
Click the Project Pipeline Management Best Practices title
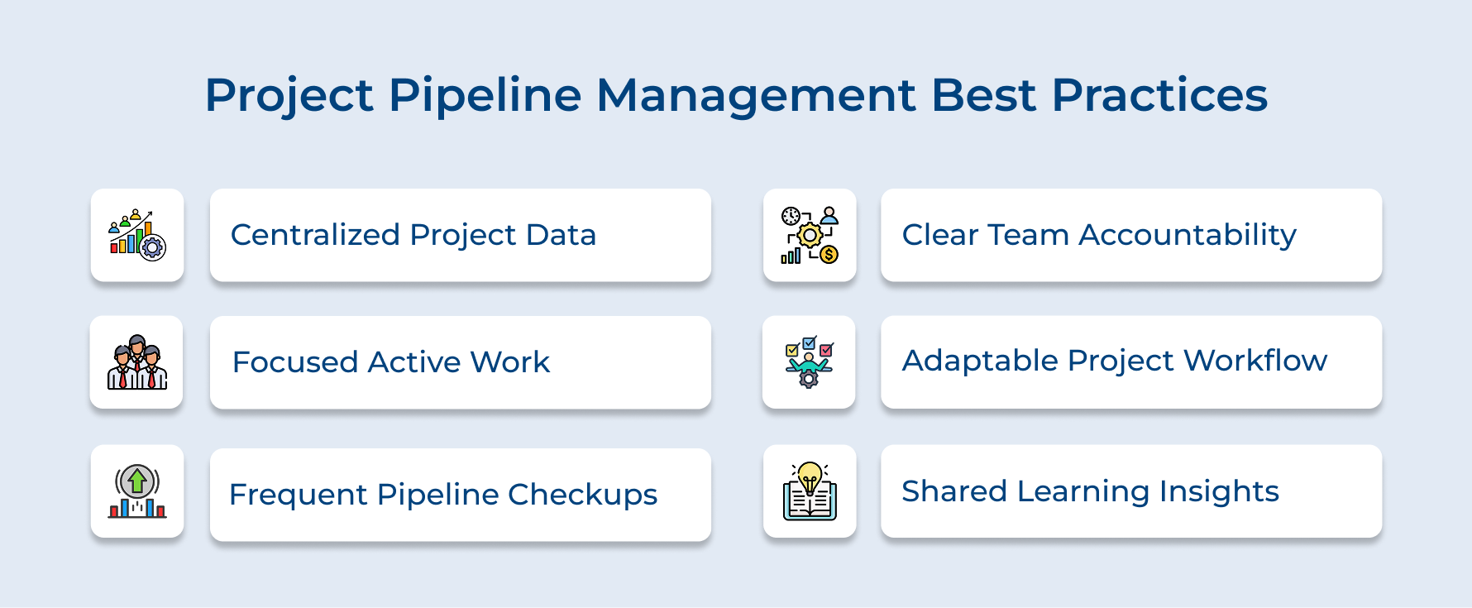736,96
